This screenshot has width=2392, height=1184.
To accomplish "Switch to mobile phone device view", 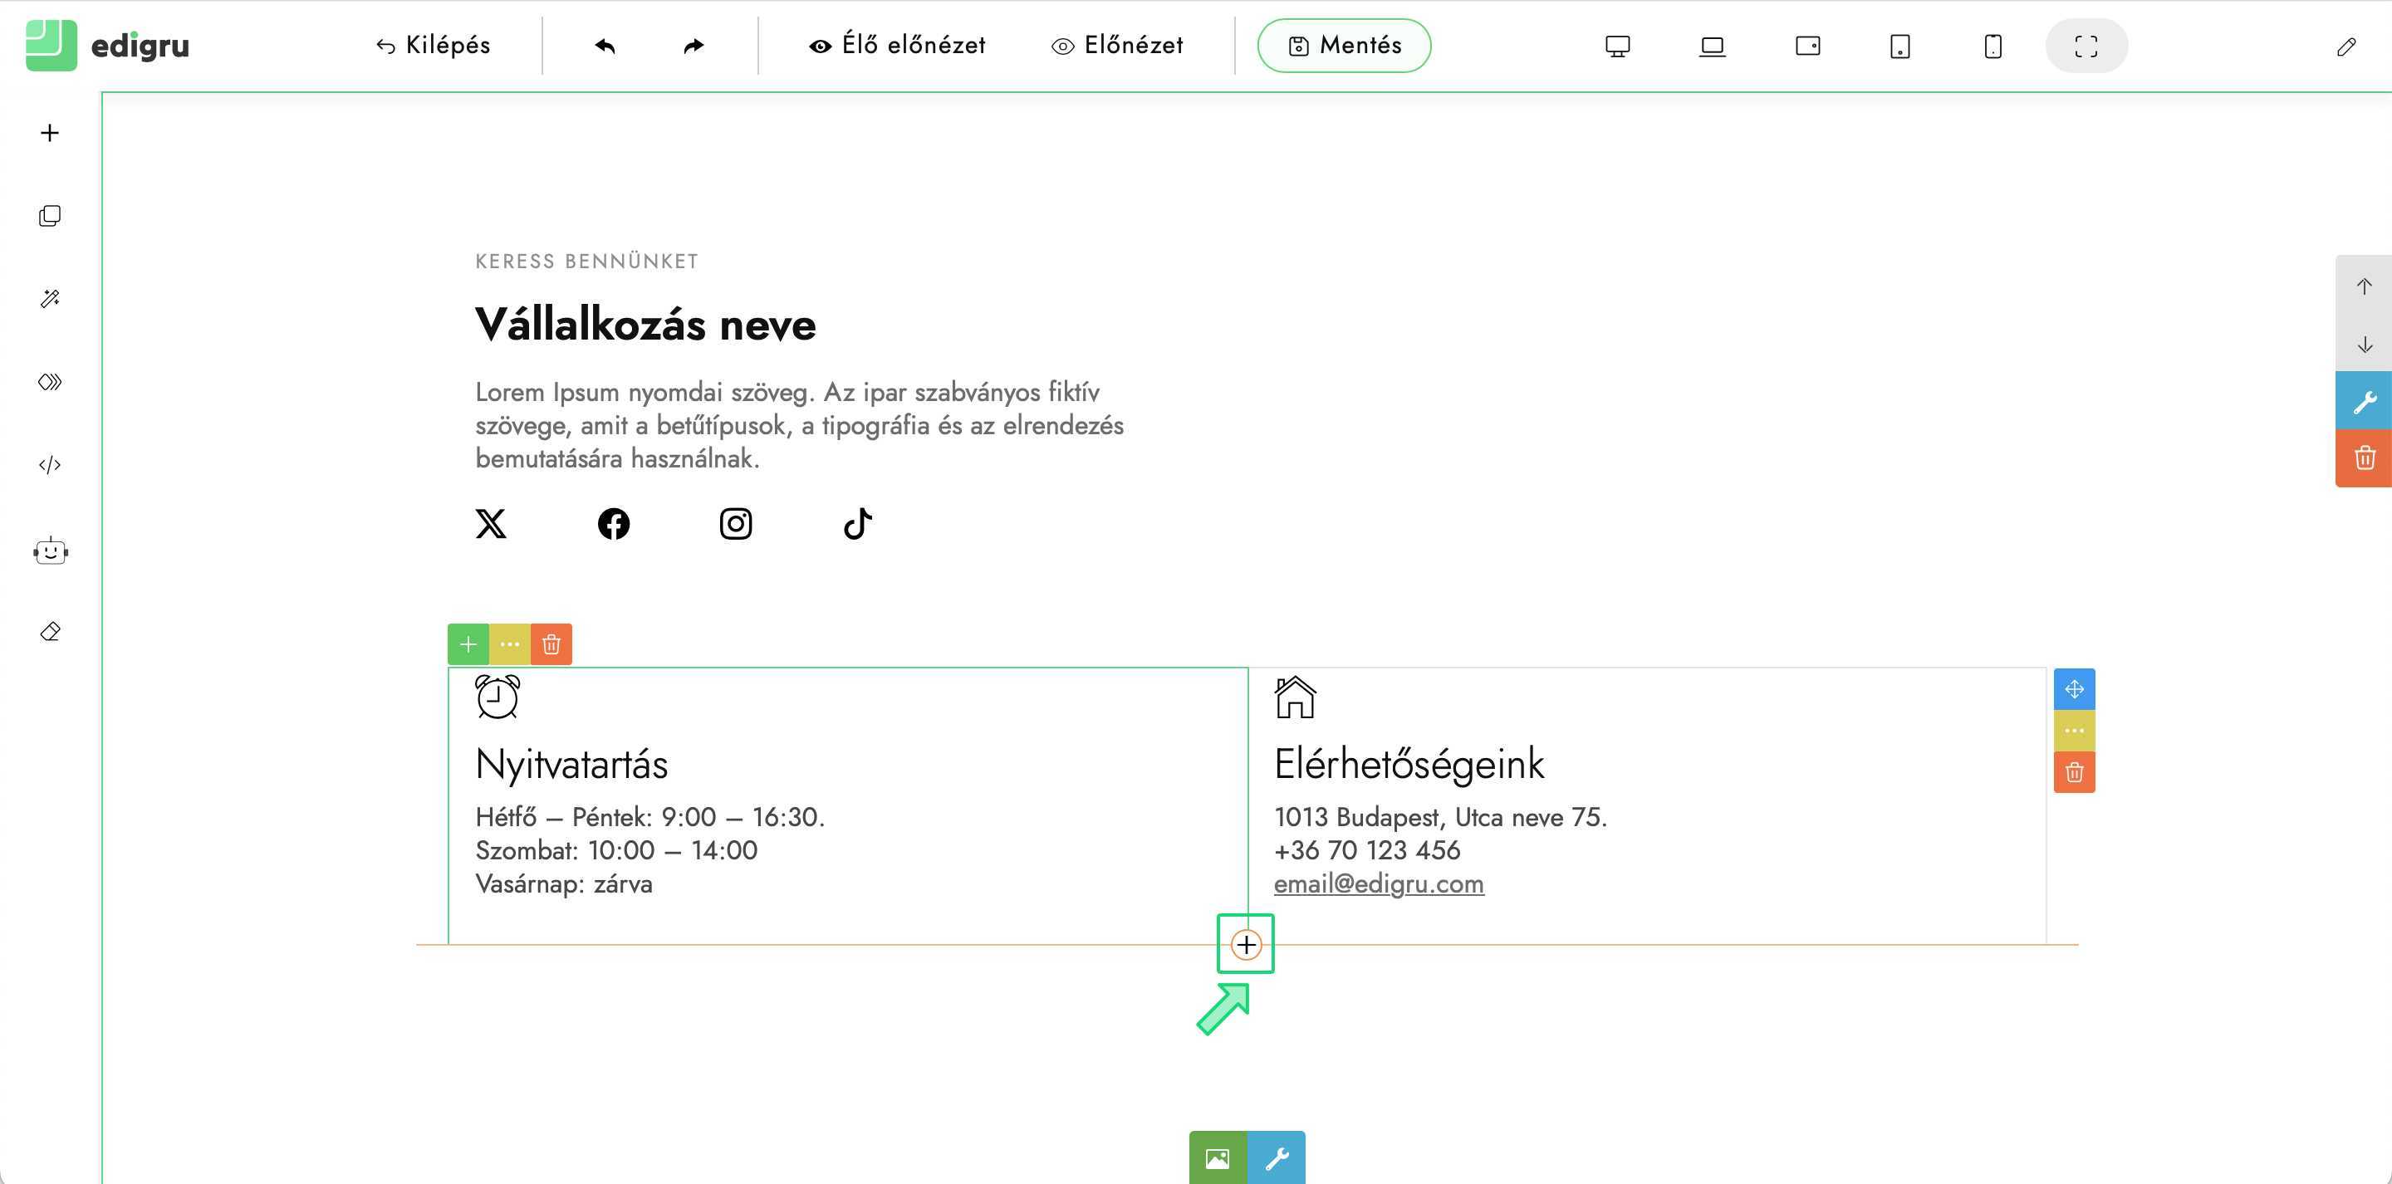I will (1993, 46).
